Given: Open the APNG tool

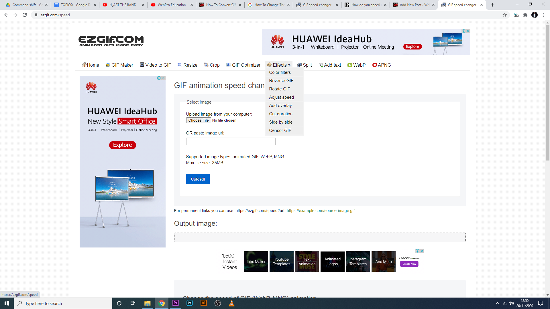Looking at the screenshot, I should (x=382, y=65).
